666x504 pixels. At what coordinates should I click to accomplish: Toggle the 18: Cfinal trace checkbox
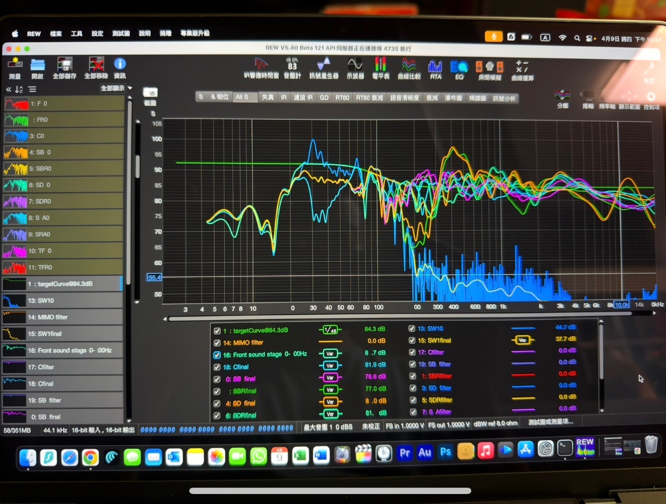(217, 366)
